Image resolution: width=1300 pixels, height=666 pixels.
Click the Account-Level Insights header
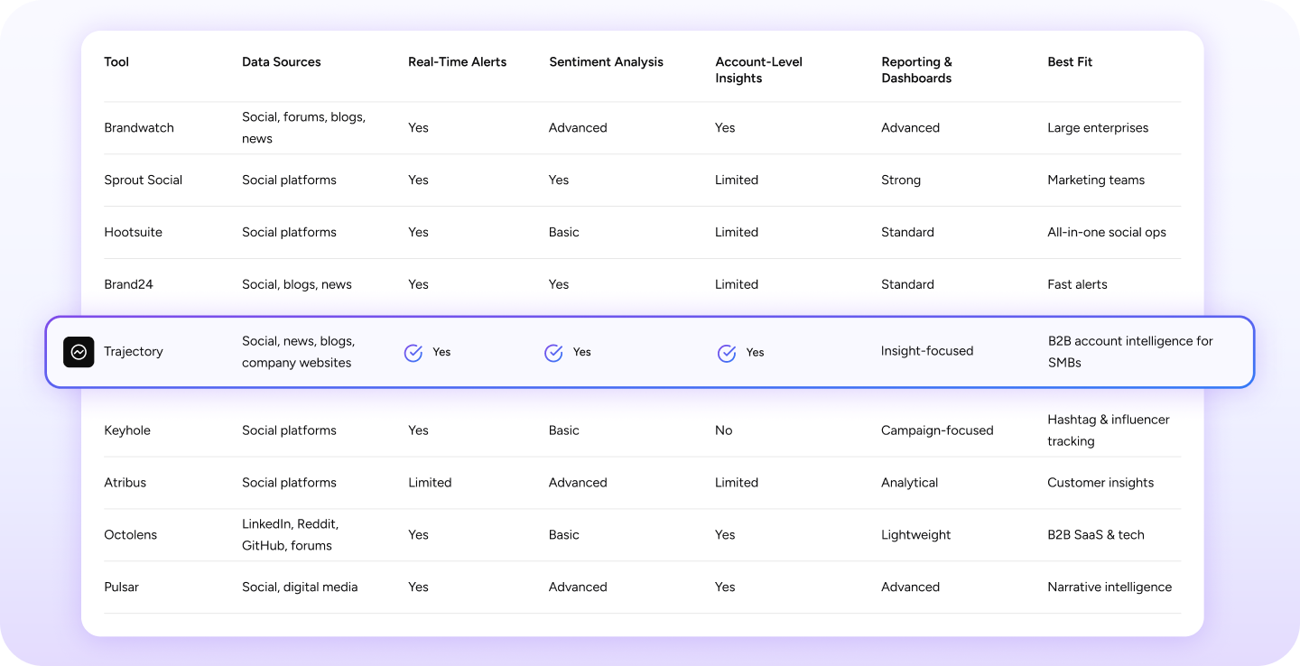tap(758, 70)
